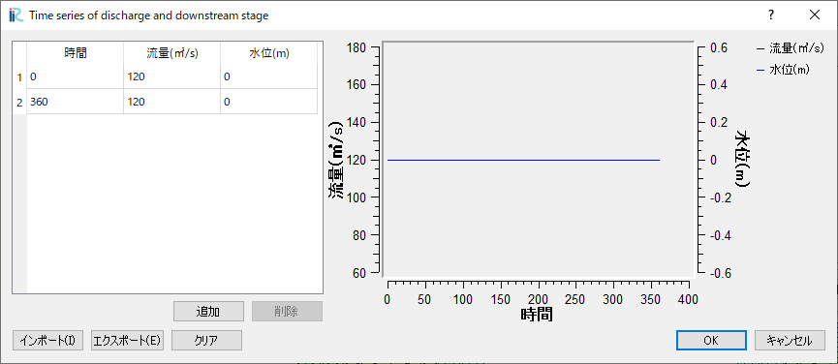Close the time series dialog window
838x364 pixels.
click(815, 15)
